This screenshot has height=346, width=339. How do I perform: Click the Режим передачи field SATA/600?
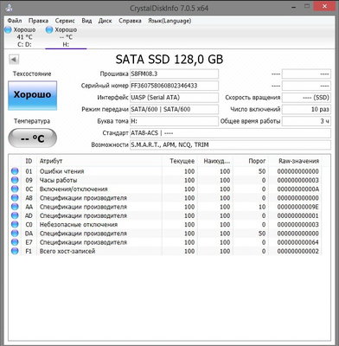click(174, 109)
